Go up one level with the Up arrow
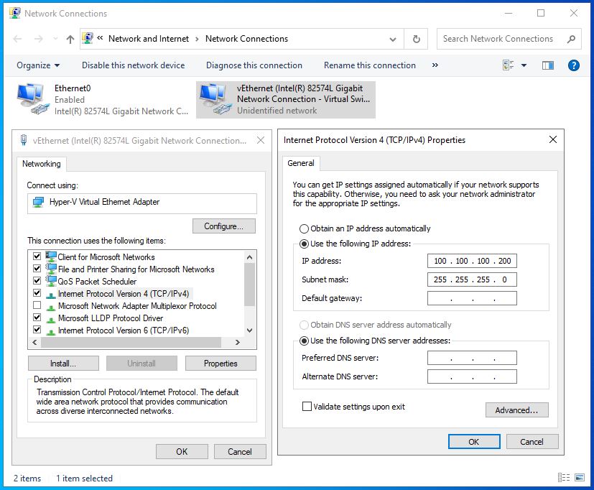The height and width of the screenshot is (490, 594). (70, 39)
